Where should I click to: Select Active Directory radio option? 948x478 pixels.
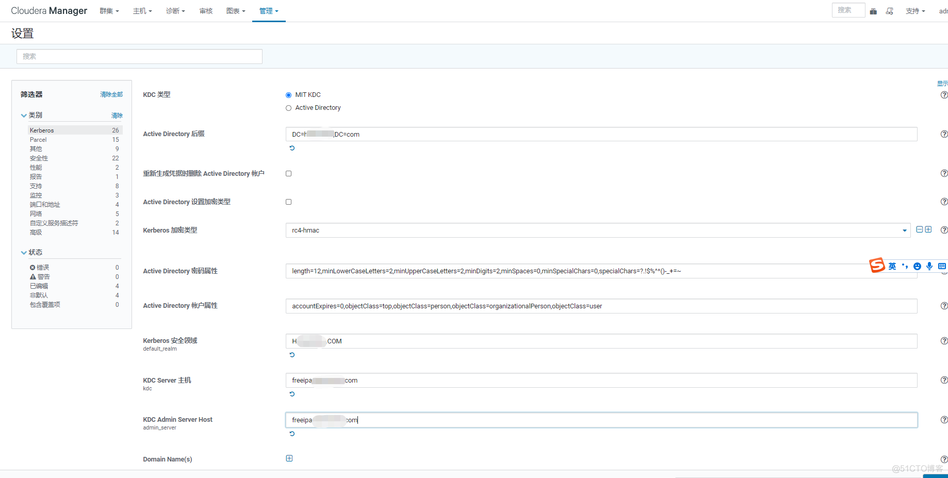pos(288,108)
